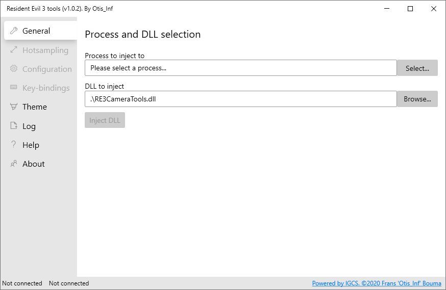Image resolution: width=446 pixels, height=290 pixels.
Task: Click the keyboard icon for Key-bindings
Action: (x=14, y=88)
